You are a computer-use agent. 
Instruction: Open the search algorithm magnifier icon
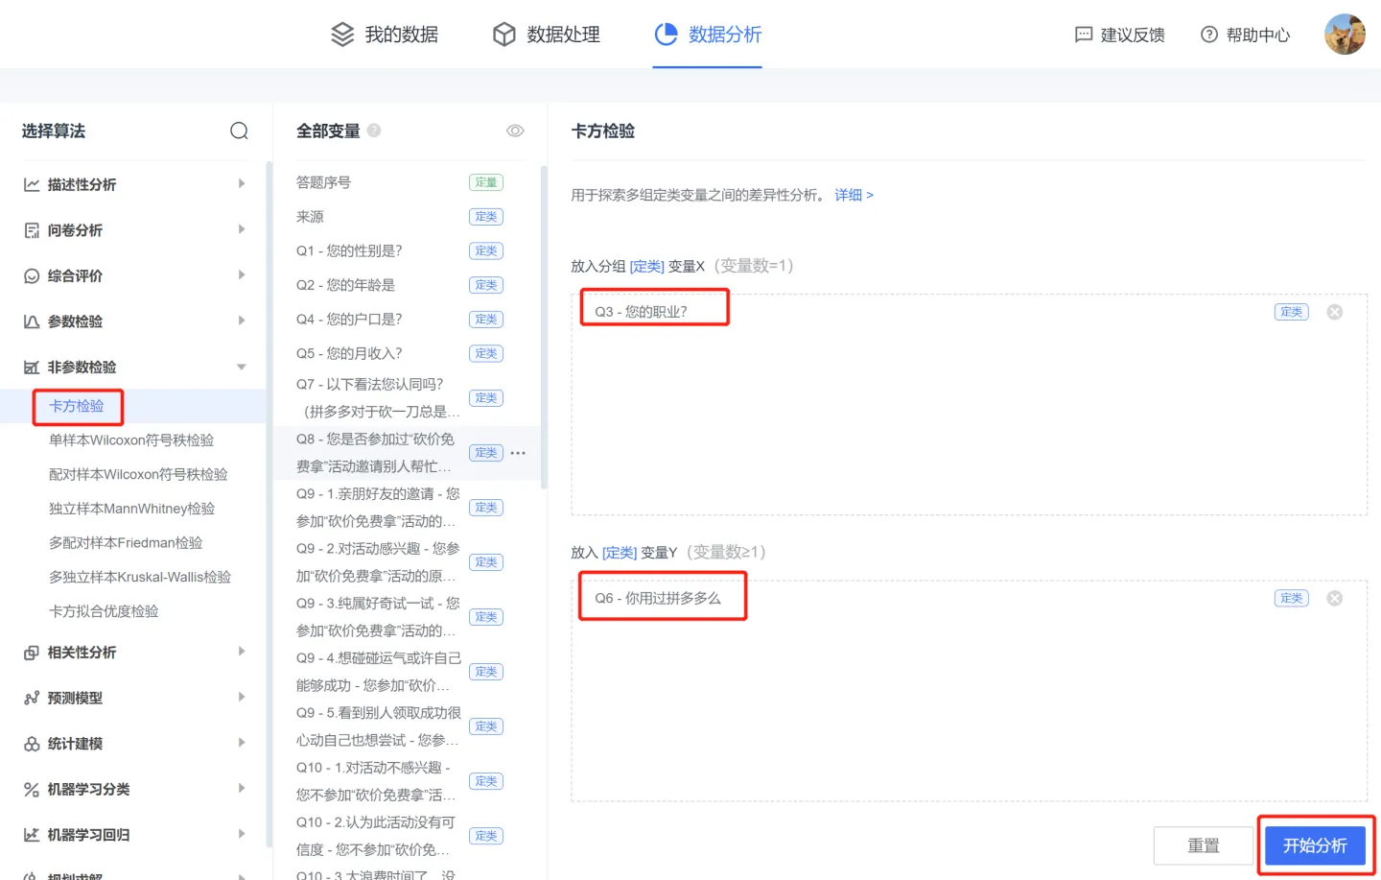(x=239, y=131)
